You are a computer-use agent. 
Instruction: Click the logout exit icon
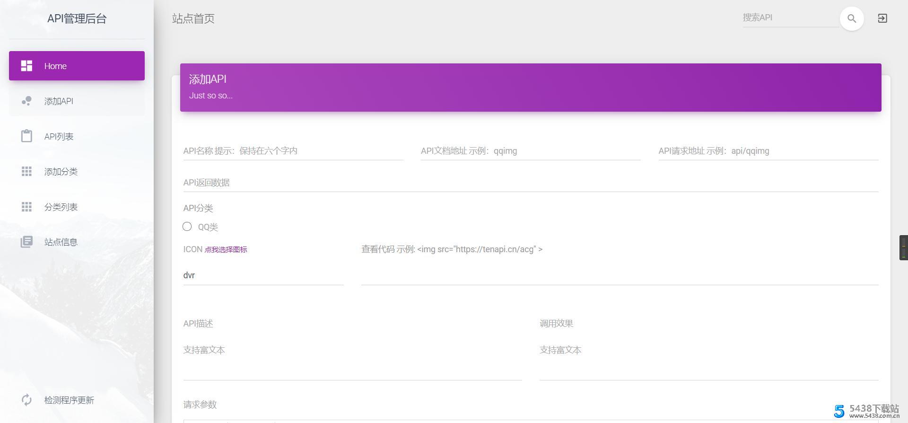pyautogui.click(x=882, y=18)
